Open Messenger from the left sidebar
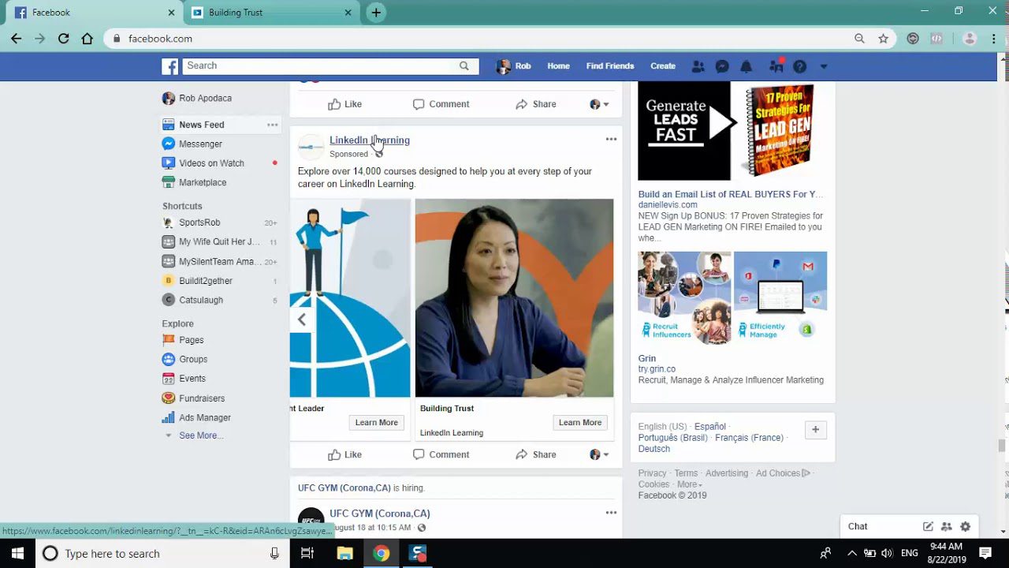Viewport: 1009px width, 568px height. click(x=200, y=144)
